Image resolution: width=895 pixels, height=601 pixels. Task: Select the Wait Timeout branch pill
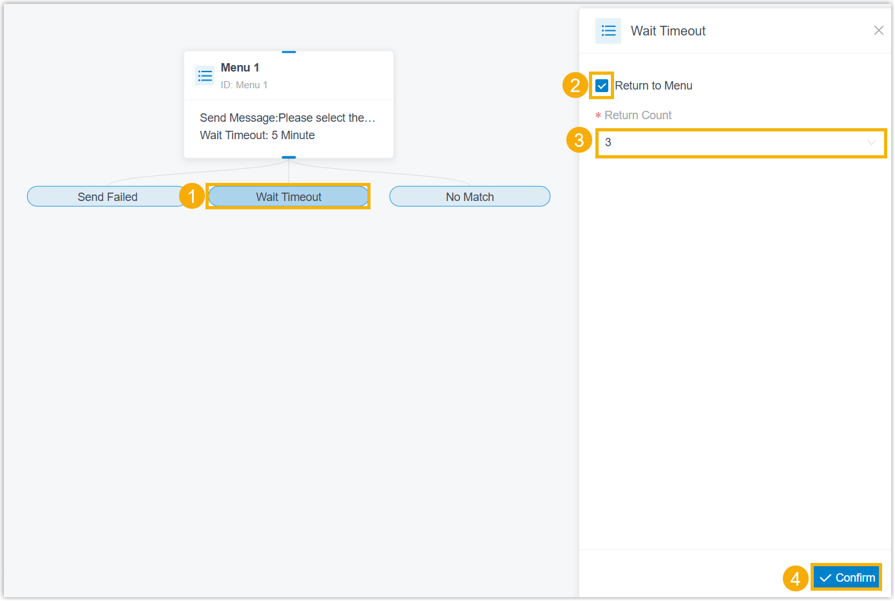[x=289, y=196]
